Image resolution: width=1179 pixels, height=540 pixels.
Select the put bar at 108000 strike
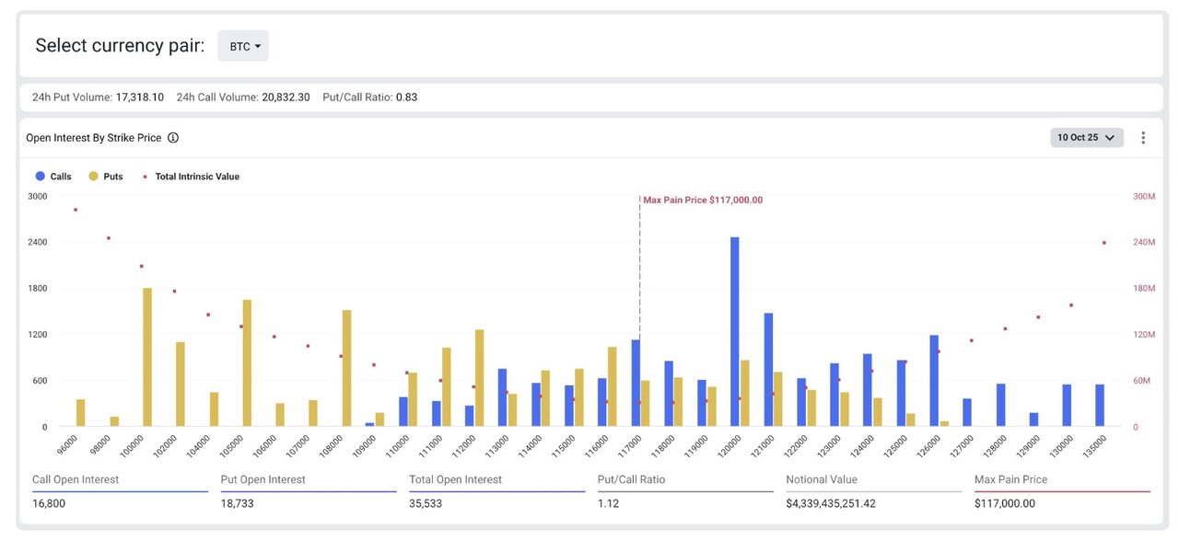(x=346, y=368)
